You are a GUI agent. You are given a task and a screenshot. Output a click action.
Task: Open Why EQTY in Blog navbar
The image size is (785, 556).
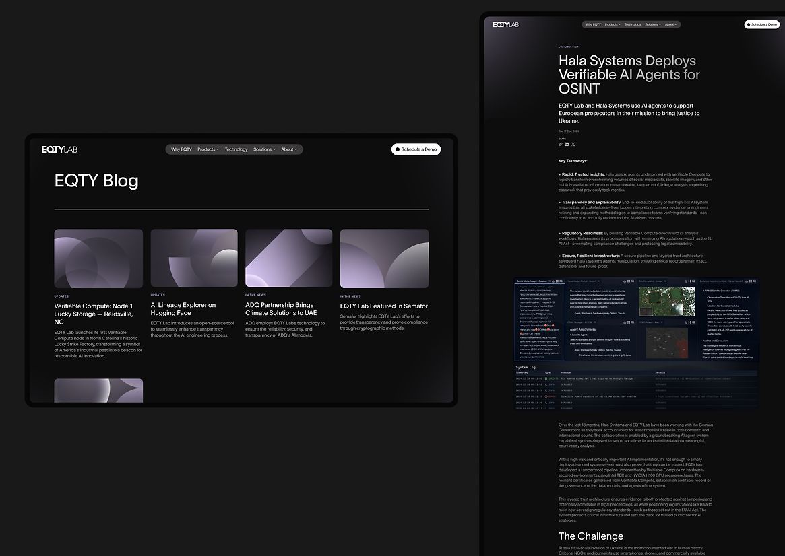pos(181,149)
